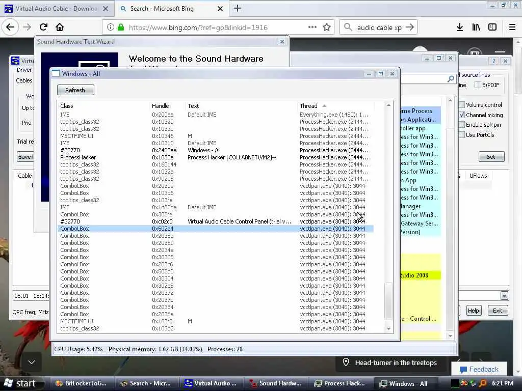Click the location pin icon on Bing caption
This screenshot has height=391, width=522.
(x=346, y=362)
